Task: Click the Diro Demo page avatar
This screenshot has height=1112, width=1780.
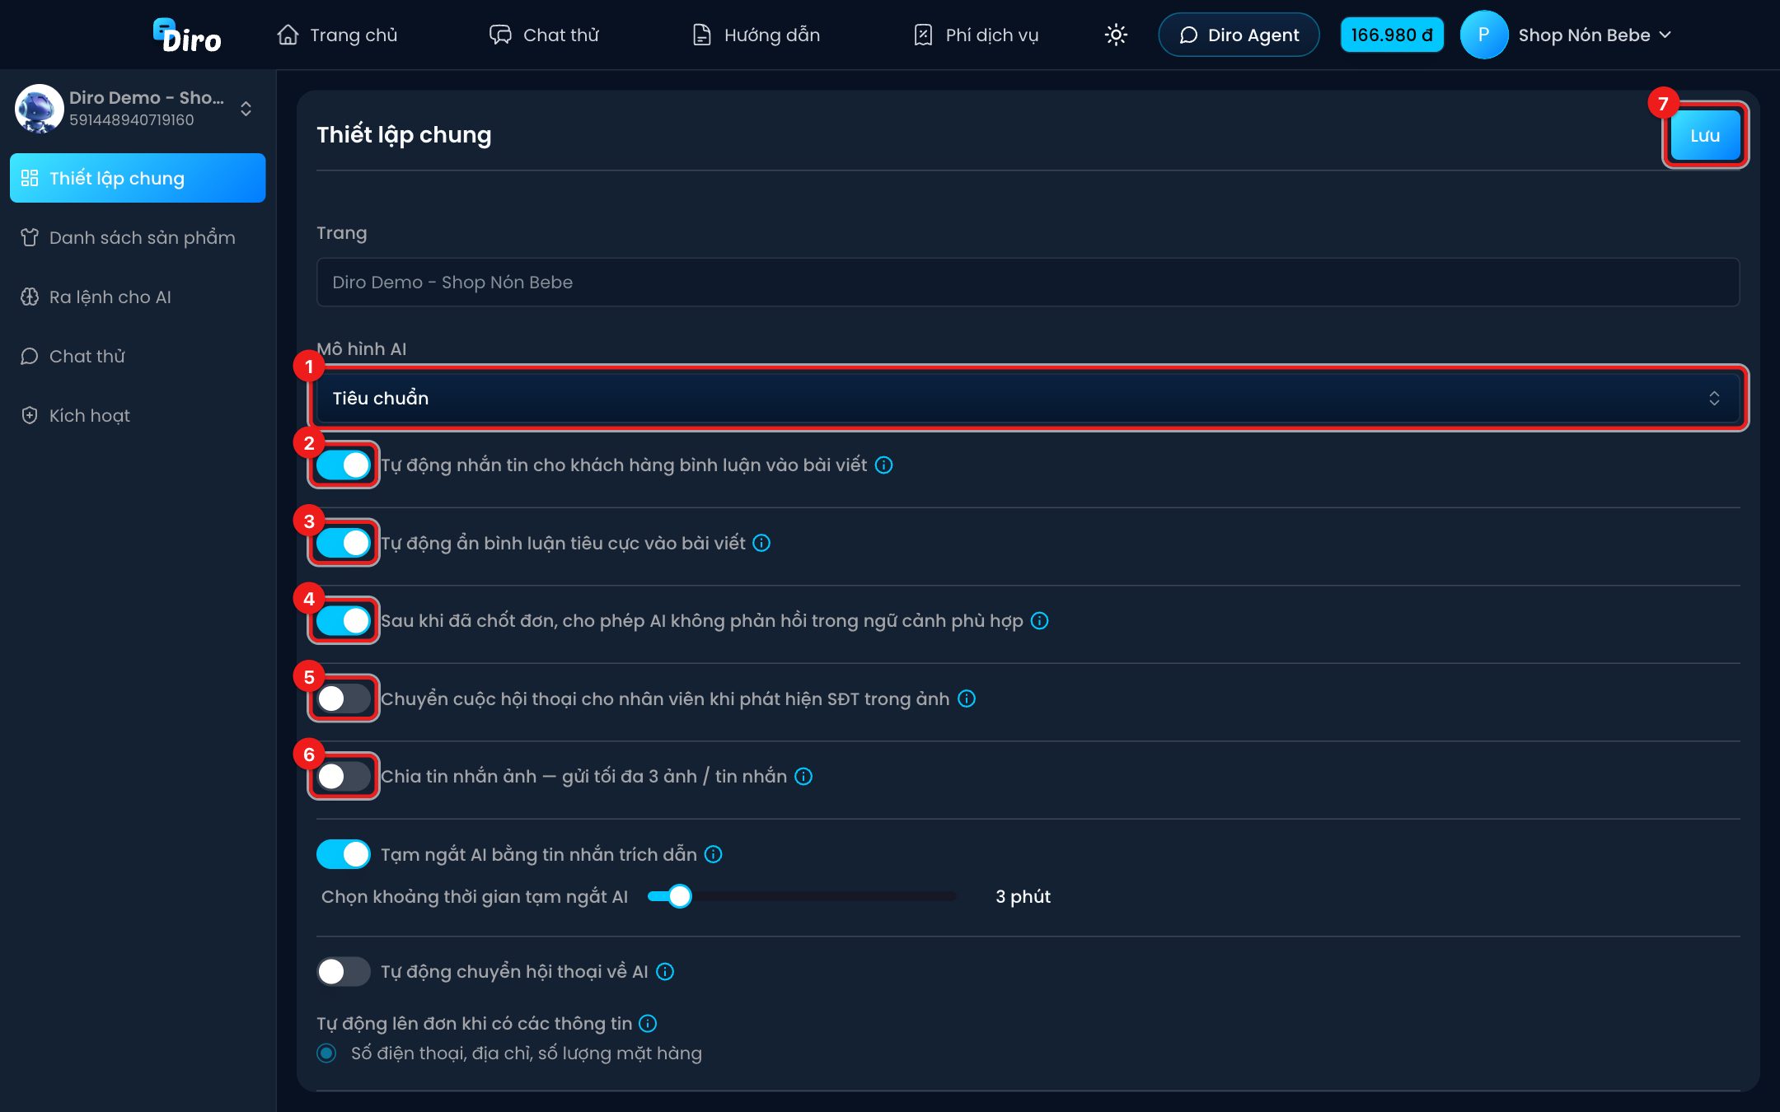Action: coord(39,108)
